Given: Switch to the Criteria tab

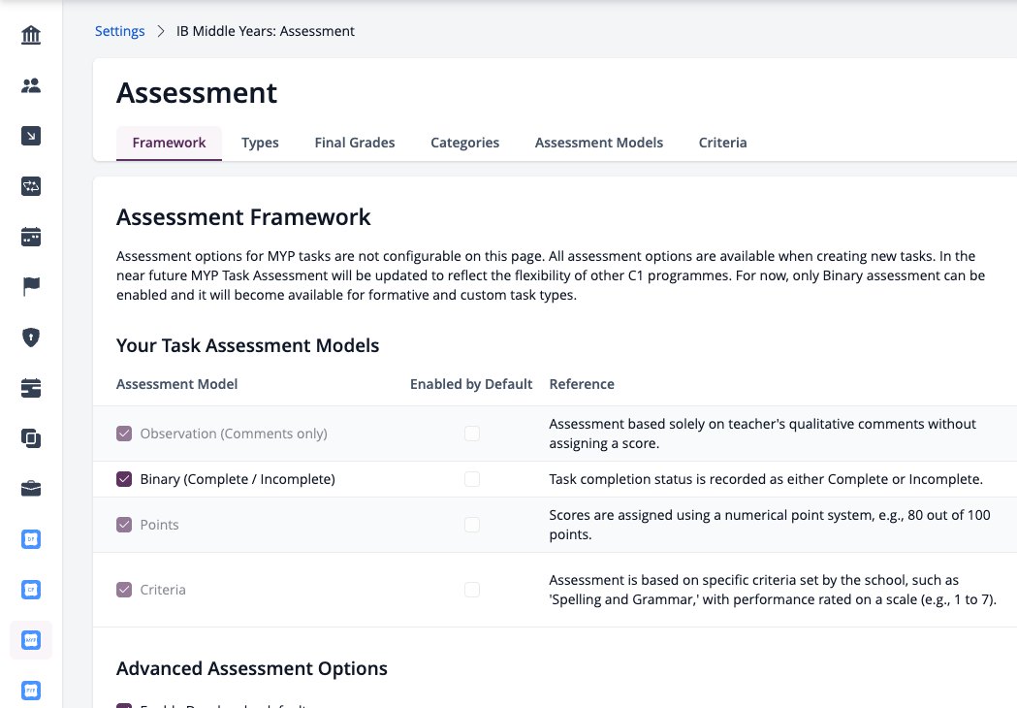Looking at the screenshot, I should [x=722, y=143].
